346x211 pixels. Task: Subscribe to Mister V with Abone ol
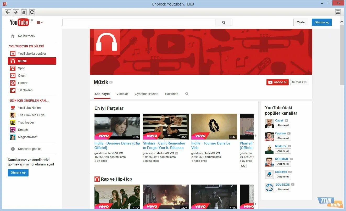(283, 151)
